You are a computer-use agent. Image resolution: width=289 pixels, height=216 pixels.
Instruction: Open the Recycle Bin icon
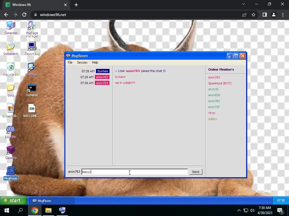pyautogui.click(x=11, y=69)
